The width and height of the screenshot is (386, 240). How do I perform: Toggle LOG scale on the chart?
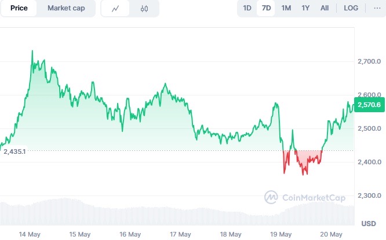click(x=351, y=8)
